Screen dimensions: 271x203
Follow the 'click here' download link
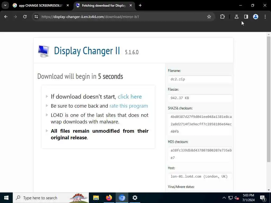pos(130,97)
